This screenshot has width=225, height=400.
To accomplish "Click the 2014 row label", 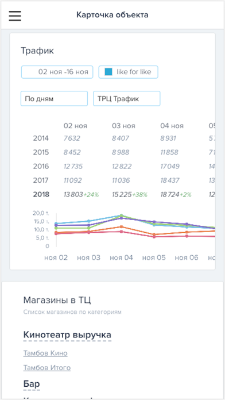I will coord(41,139).
